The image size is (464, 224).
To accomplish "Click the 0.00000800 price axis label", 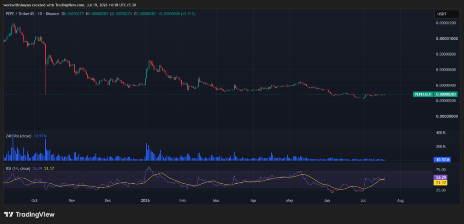I will click(446, 54).
